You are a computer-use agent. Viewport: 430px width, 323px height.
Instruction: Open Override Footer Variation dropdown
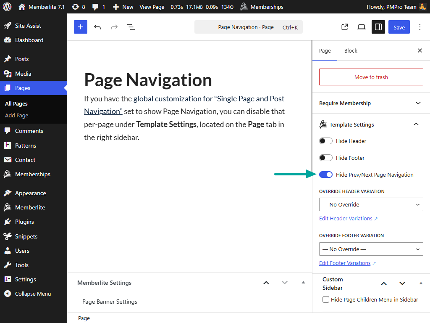[371, 249]
